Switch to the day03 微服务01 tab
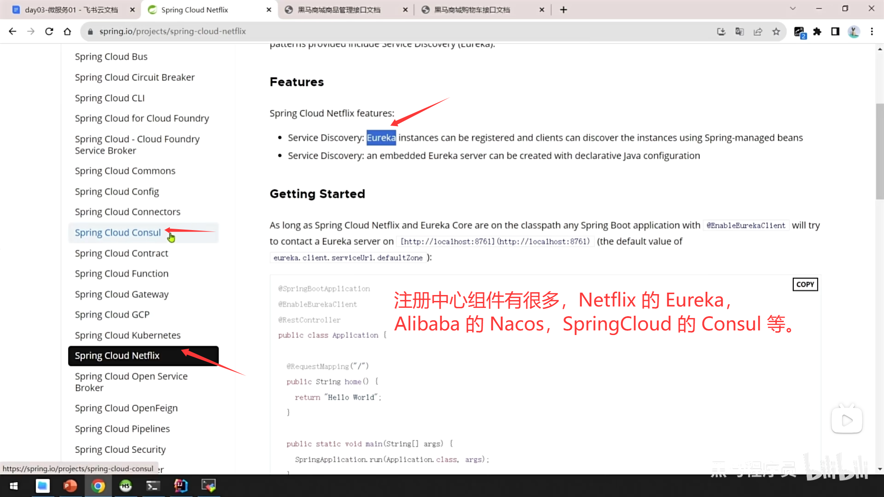Screen dimensions: 884x497 71,10
